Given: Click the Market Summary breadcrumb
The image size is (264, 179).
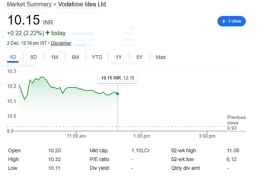Looking at the screenshot, I should [29, 4].
